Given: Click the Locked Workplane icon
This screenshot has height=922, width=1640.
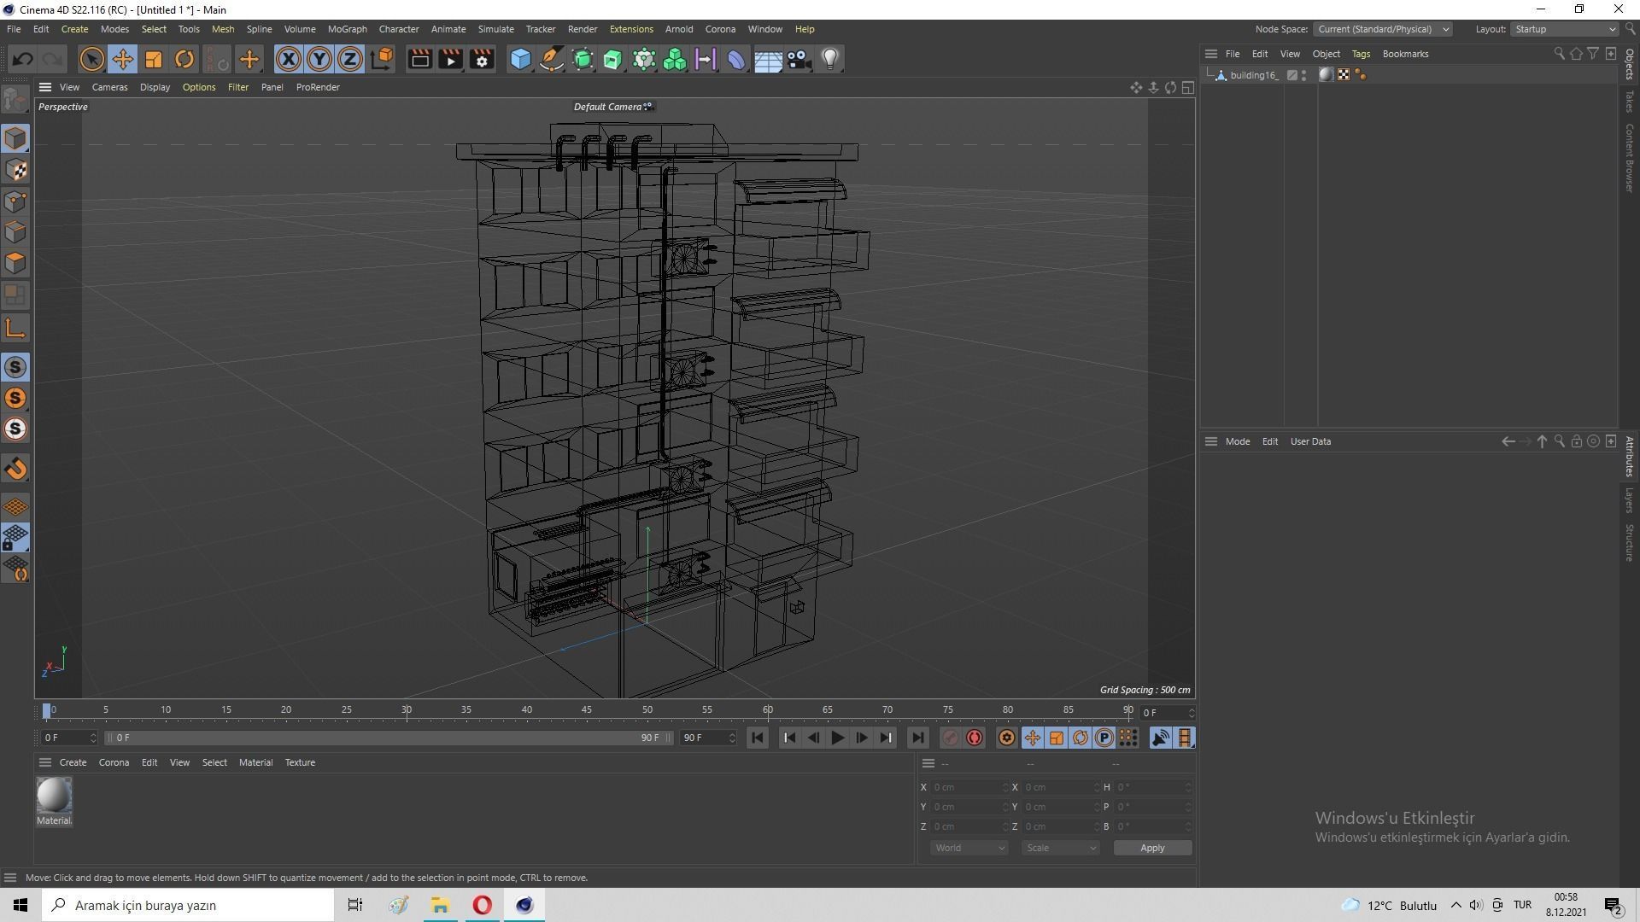Looking at the screenshot, I should (x=15, y=538).
